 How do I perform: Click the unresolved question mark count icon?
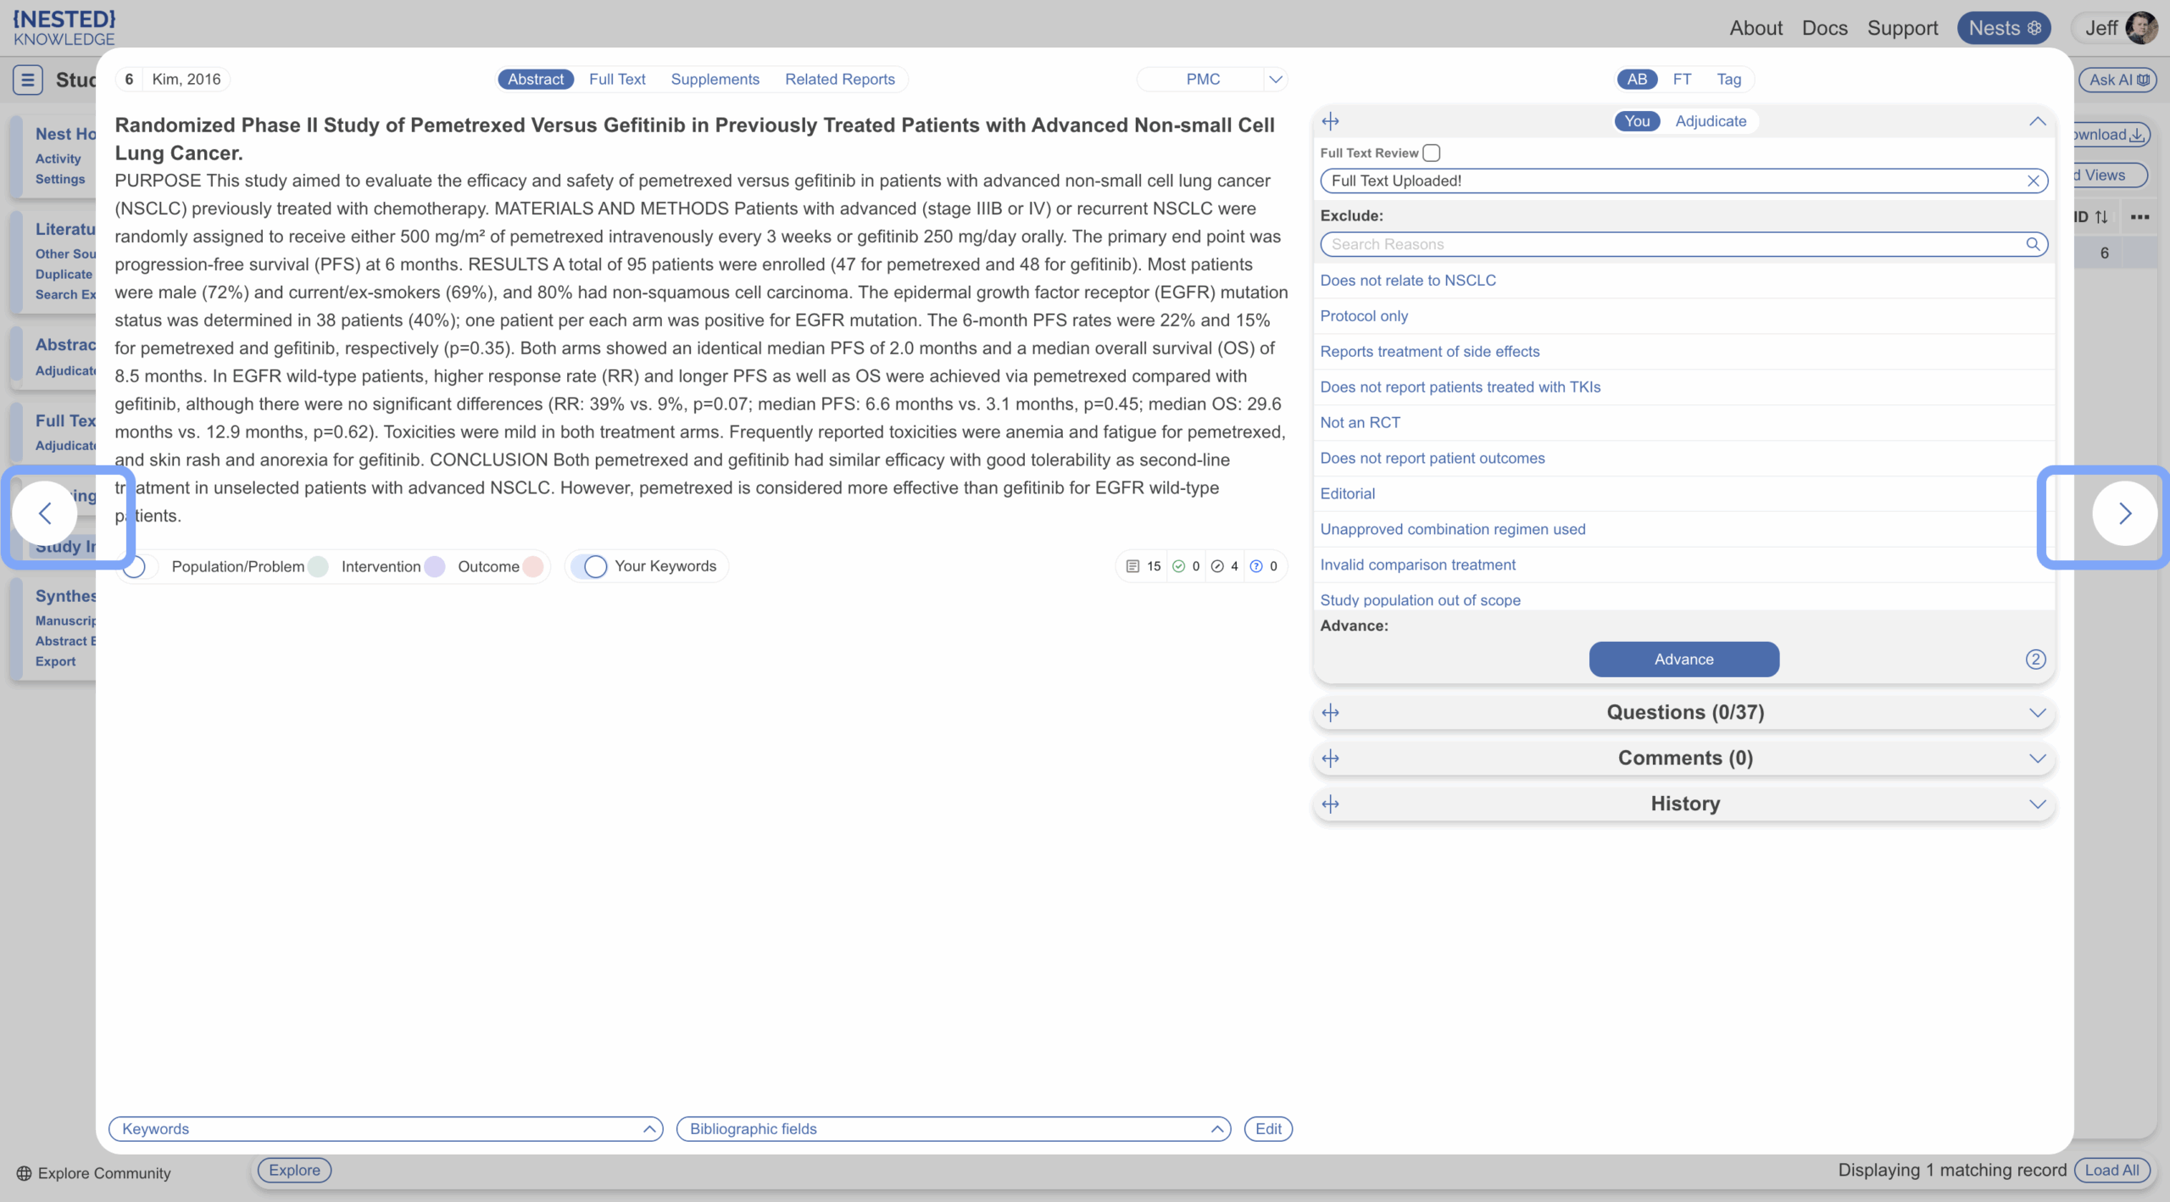click(x=1256, y=566)
